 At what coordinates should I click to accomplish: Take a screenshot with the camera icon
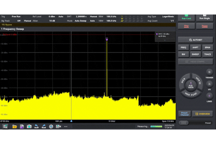pos(29,126)
